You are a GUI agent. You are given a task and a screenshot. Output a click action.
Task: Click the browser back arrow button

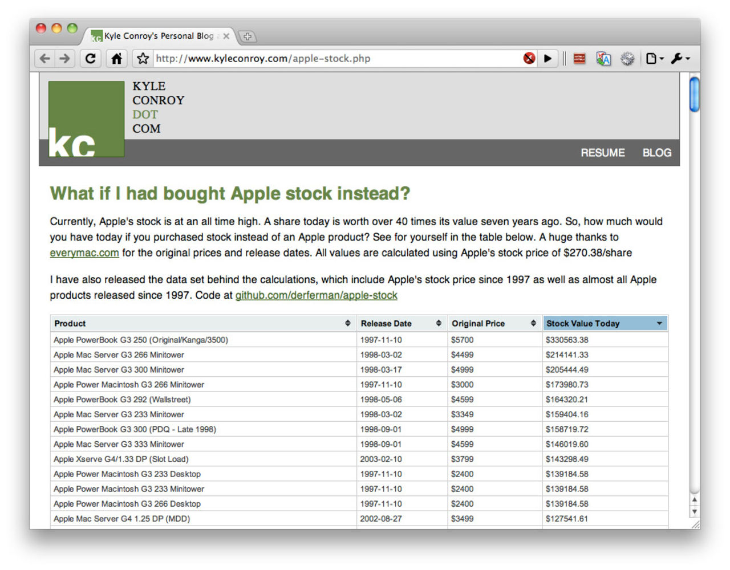45,58
